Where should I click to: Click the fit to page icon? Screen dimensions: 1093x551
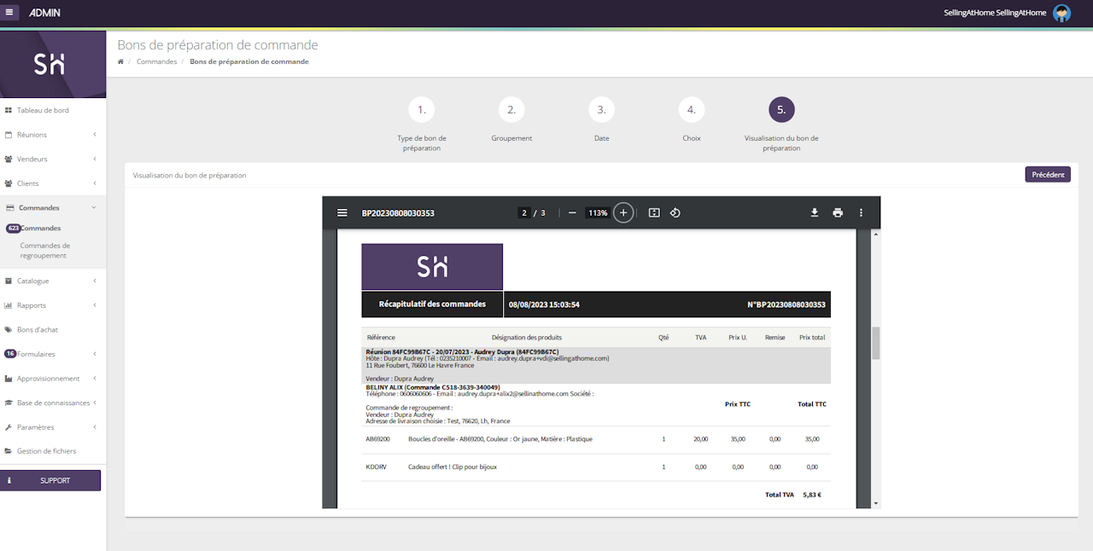click(654, 213)
